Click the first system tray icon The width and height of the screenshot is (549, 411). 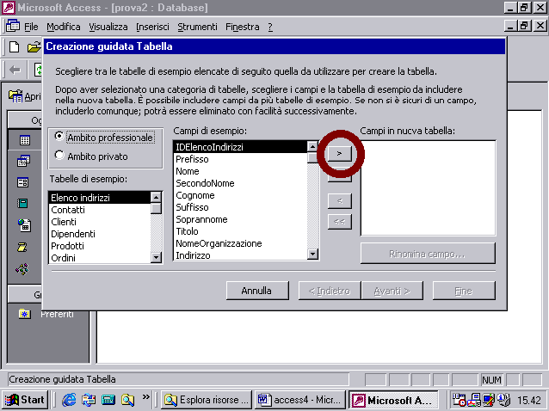[459, 400]
